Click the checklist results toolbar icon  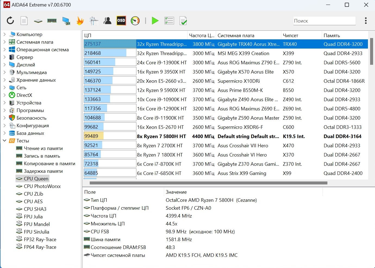[x=169, y=21]
